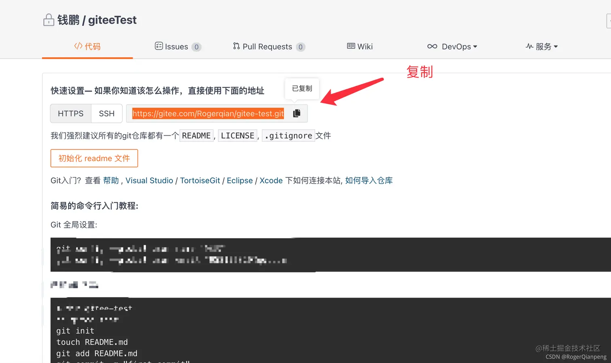Open the 代码 code tab
This screenshot has height=363, width=611.
click(87, 46)
